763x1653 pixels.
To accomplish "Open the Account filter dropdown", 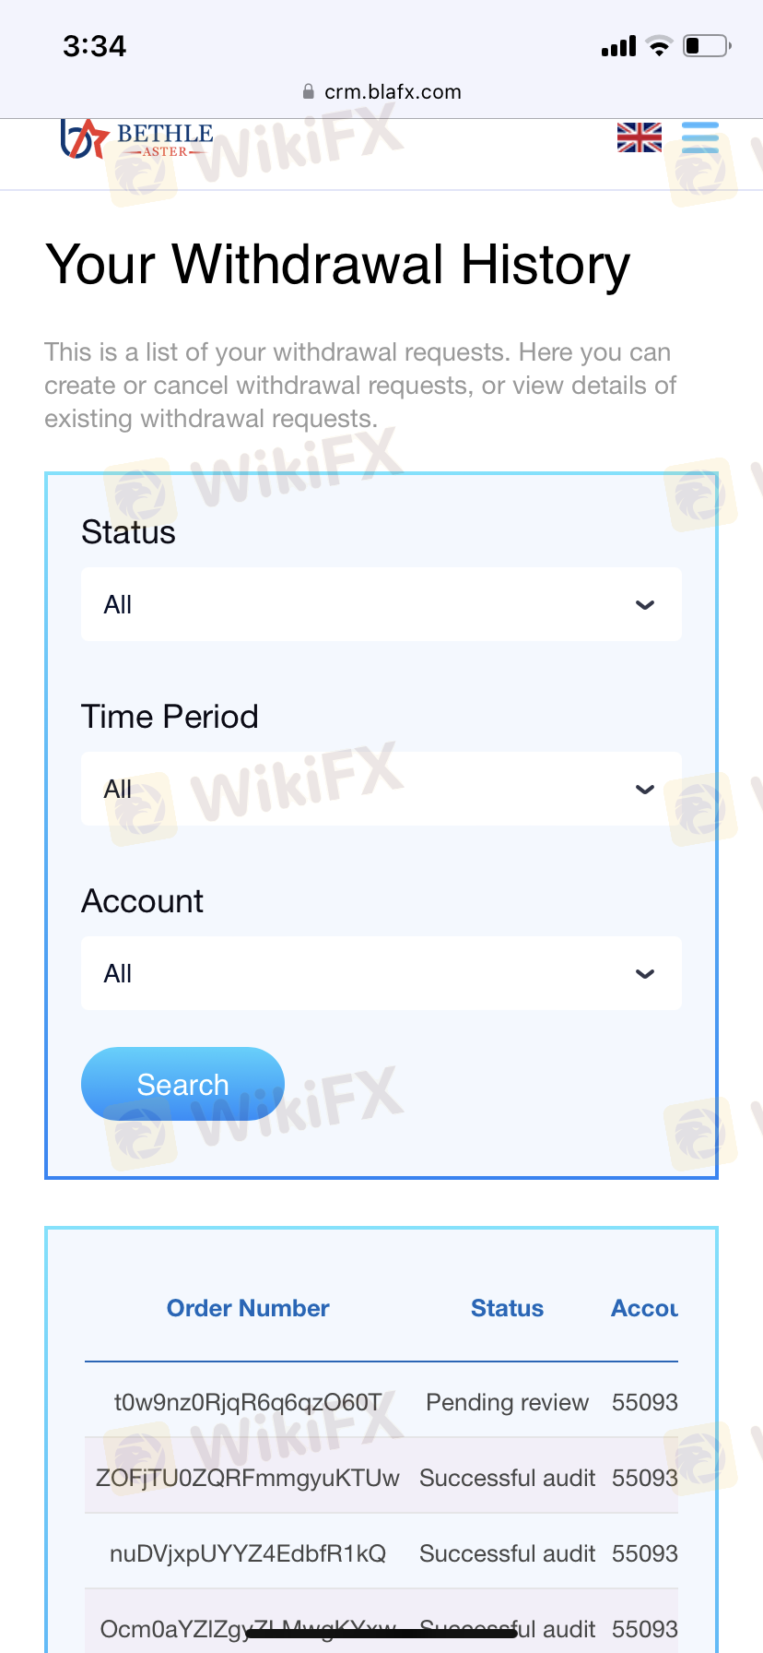I will click(381, 973).
